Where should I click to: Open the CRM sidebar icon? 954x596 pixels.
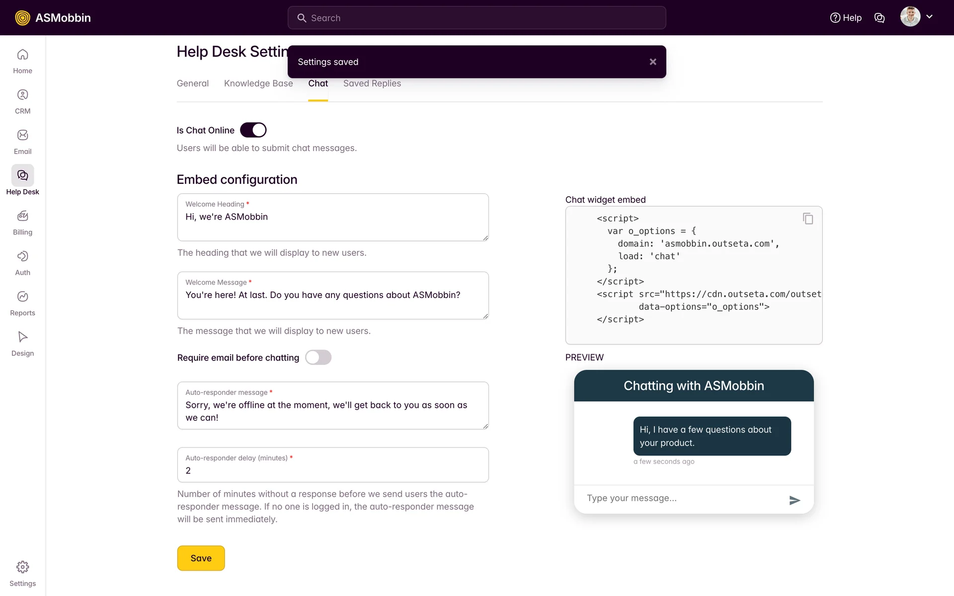(22, 95)
